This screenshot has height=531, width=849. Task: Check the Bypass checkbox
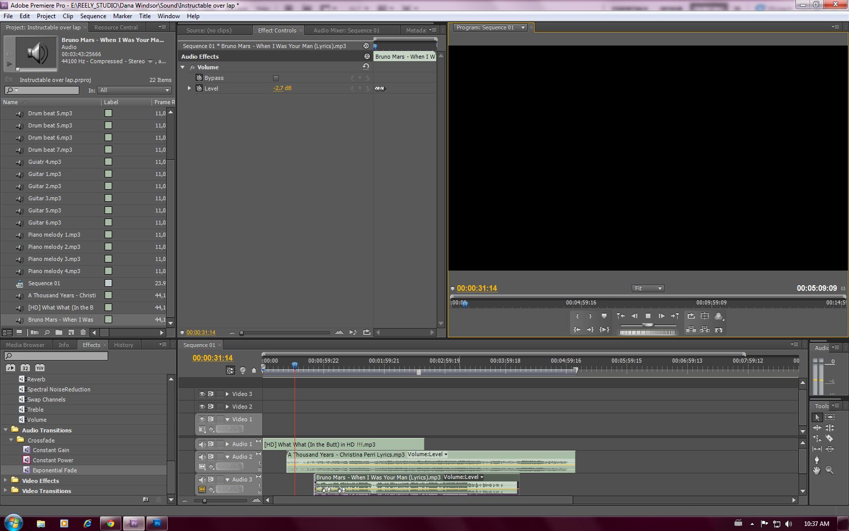[x=275, y=78]
